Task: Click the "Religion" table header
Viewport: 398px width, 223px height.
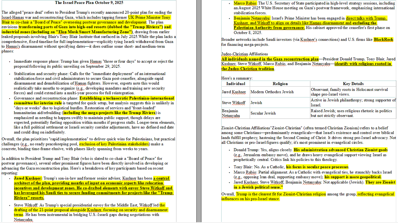Action: 280,84
